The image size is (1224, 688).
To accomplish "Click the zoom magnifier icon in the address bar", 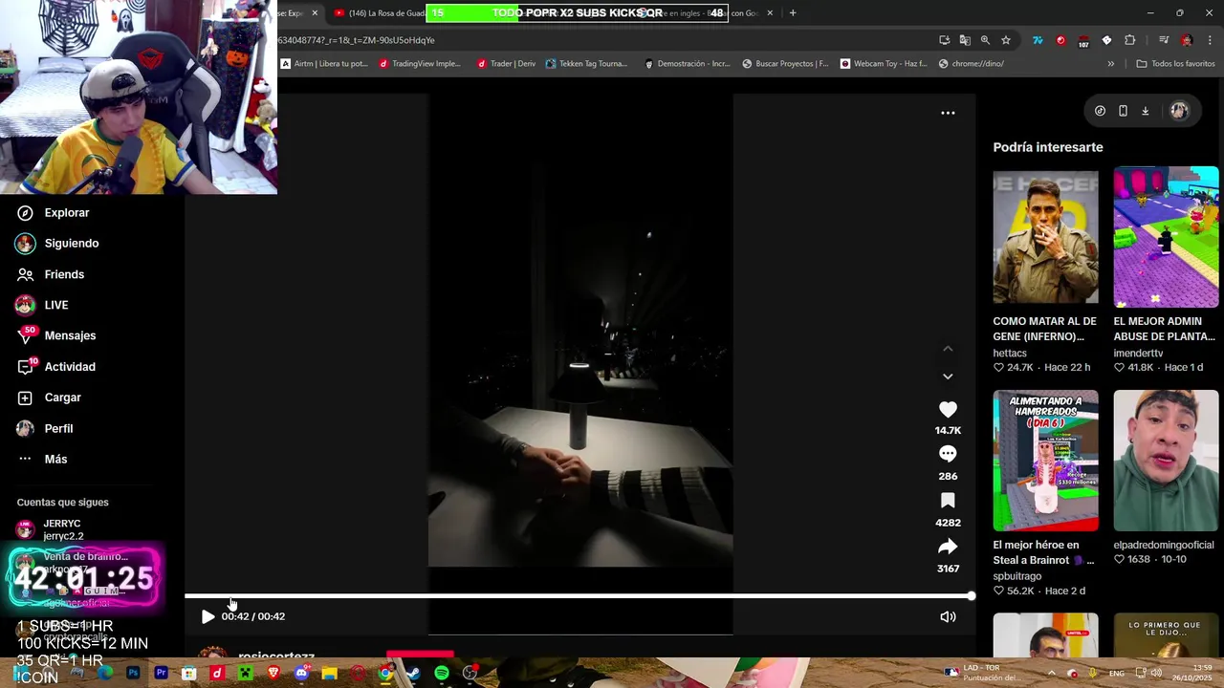I will pyautogui.click(x=985, y=40).
